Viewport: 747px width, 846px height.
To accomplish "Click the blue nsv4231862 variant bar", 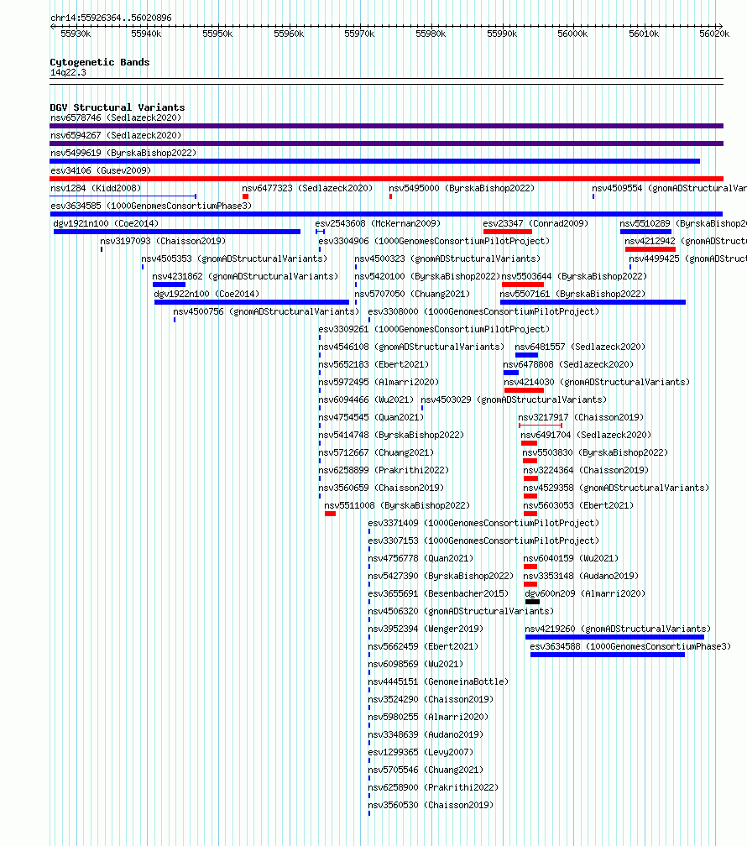I will click(169, 285).
